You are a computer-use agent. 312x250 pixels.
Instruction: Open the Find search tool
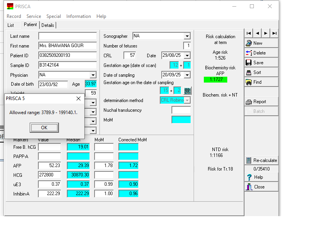pos(261,82)
